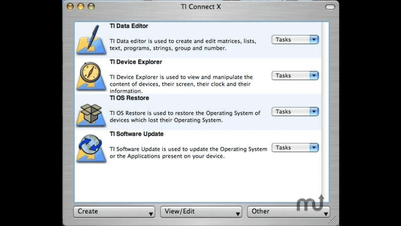
Task: Click the TI Device Explorer compass icon
Action: click(91, 76)
